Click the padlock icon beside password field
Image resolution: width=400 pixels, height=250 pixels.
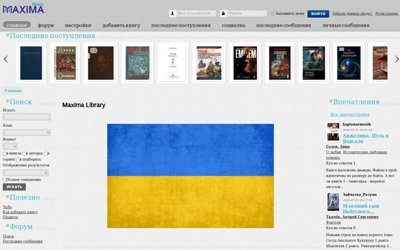223,13
